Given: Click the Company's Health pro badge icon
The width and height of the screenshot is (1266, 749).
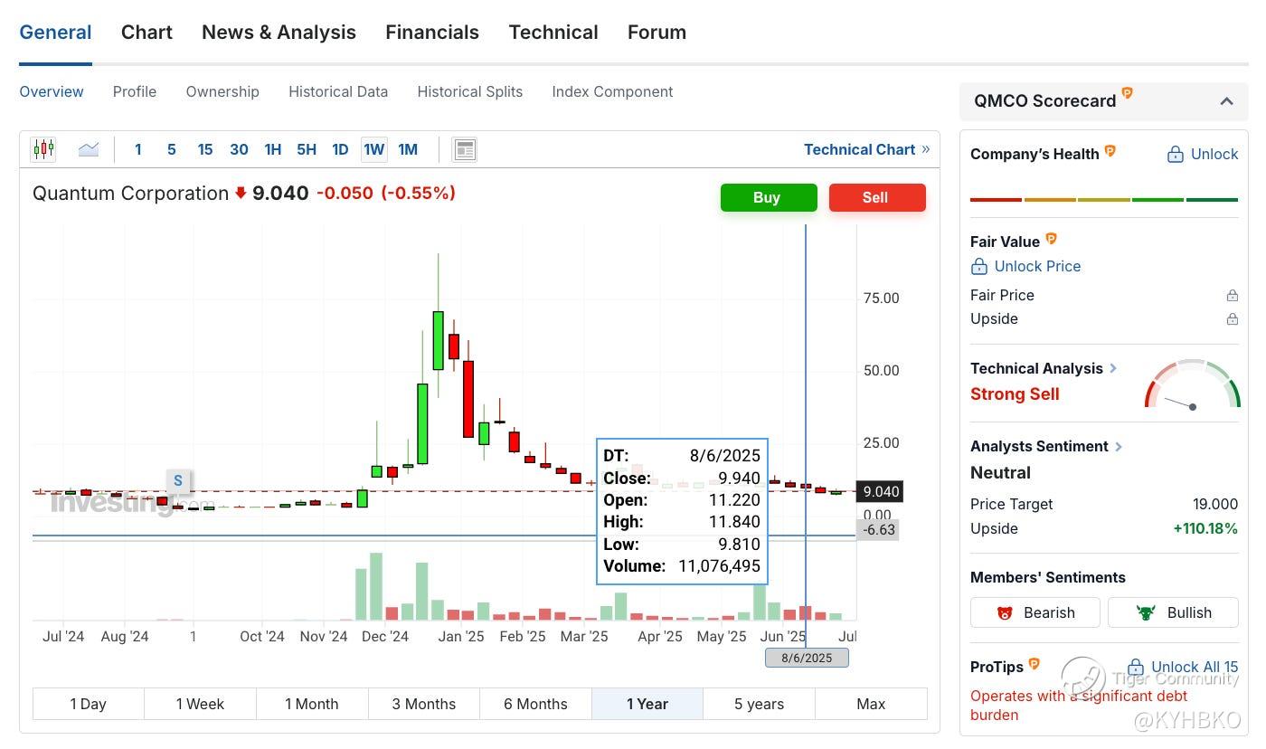Looking at the screenshot, I should pyautogui.click(x=1110, y=151).
